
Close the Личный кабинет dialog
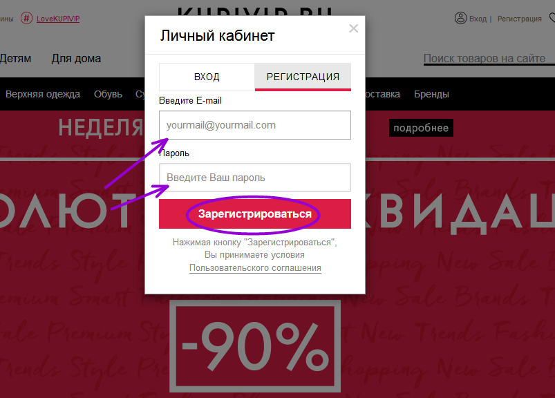tap(353, 28)
